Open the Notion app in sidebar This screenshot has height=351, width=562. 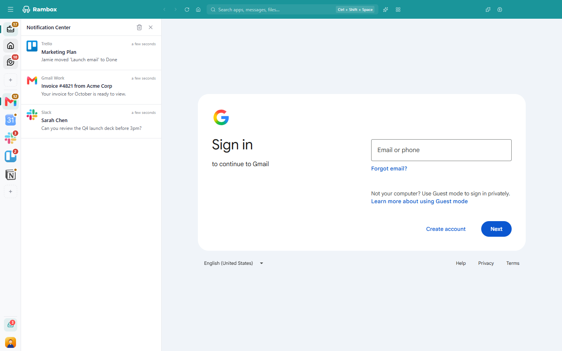pos(11,175)
